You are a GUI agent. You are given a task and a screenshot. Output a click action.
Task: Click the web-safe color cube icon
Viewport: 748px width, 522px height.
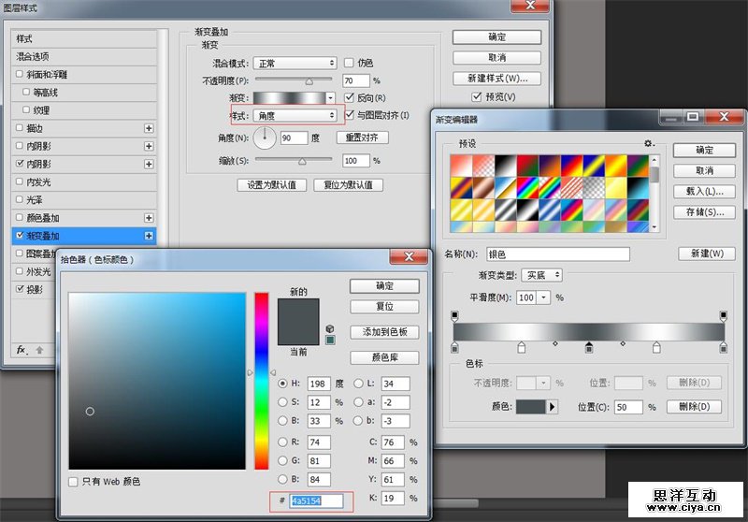pyautogui.click(x=330, y=329)
